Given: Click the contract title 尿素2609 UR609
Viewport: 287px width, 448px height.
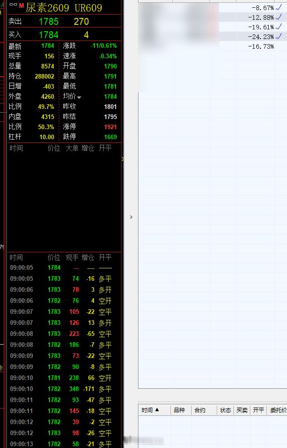Looking at the screenshot, I should pyautogui.click(x=64, y=8).
